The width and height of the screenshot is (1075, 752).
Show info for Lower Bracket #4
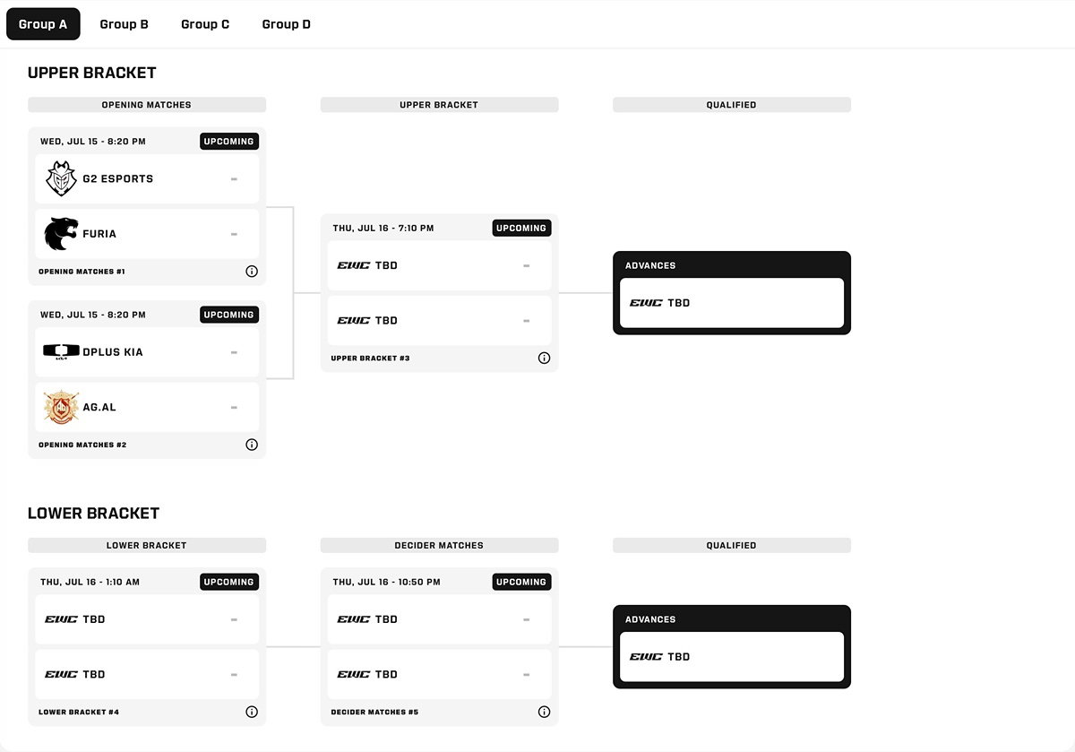pyautogui.click(x=252, y=713)
